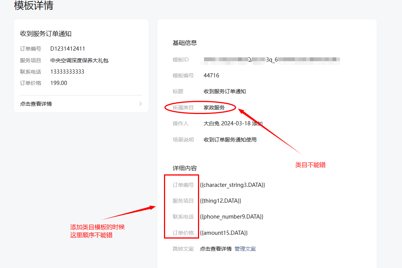This screenshot has width=402, height=268.
Task: Select {{thing12.DATA}} value
Action: 221,201
